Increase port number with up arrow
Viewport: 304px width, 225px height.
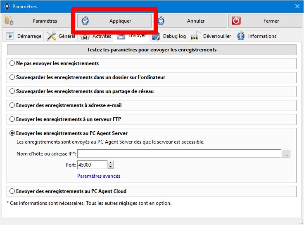pyautogui.click(x=111, y=163)
